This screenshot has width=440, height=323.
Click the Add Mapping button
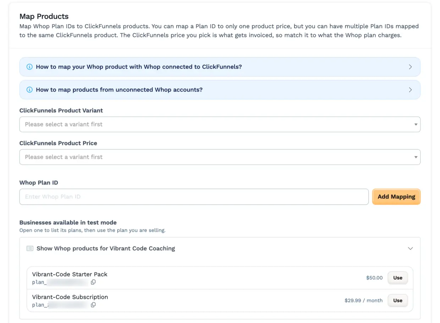(x=396, y=197)
